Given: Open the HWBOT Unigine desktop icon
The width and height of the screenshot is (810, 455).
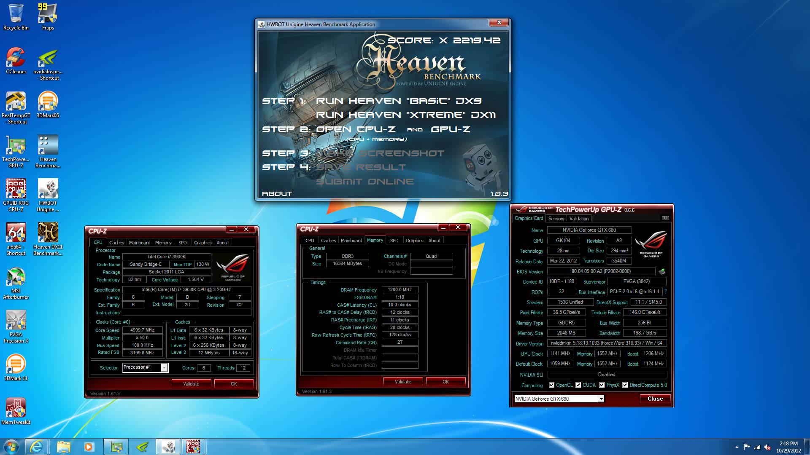Looking at the screenshot, I should tap(48, 195).
